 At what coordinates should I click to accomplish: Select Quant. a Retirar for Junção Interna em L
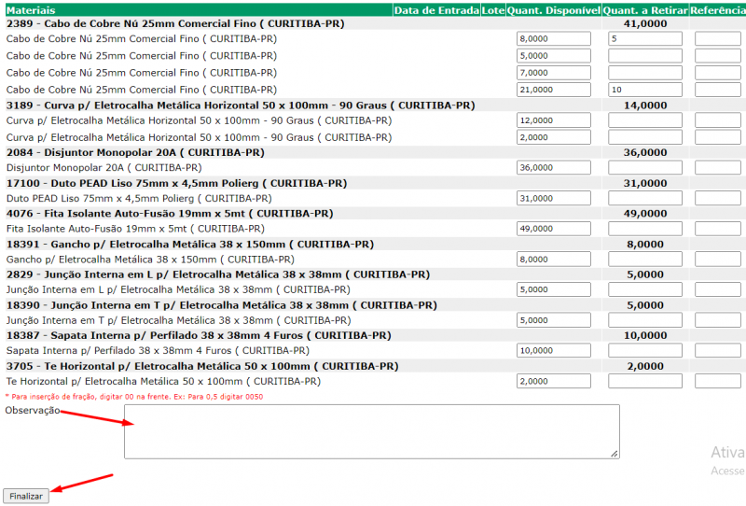(645, 289)
